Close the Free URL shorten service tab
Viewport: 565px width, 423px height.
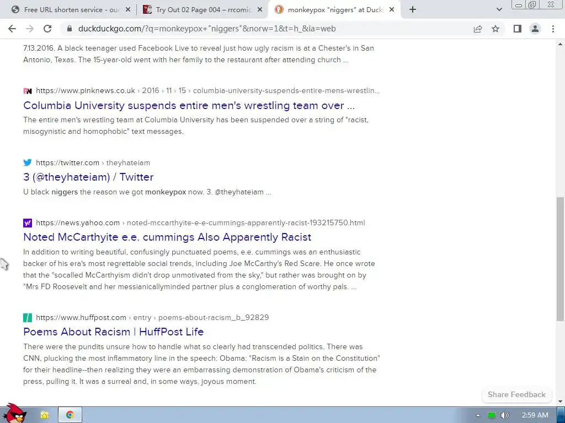point(128,10)
